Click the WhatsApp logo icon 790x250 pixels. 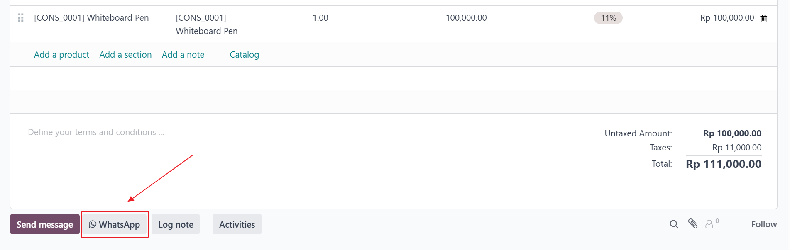[x=93, y=224]
